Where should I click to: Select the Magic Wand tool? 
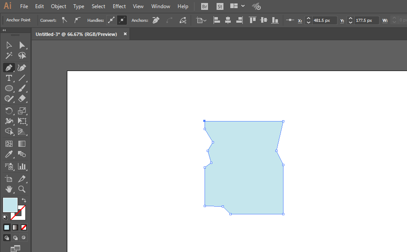click(x=9, y=56)
